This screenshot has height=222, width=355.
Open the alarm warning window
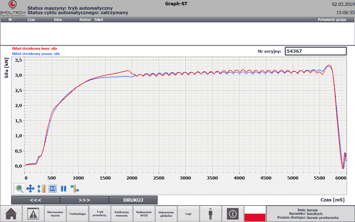pyautogui.click(x=33, y=214)
